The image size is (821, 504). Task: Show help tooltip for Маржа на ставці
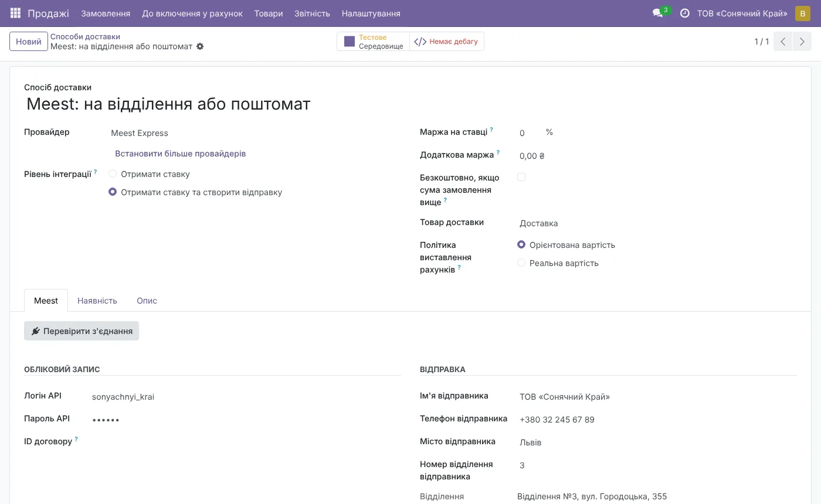[491, 130]
